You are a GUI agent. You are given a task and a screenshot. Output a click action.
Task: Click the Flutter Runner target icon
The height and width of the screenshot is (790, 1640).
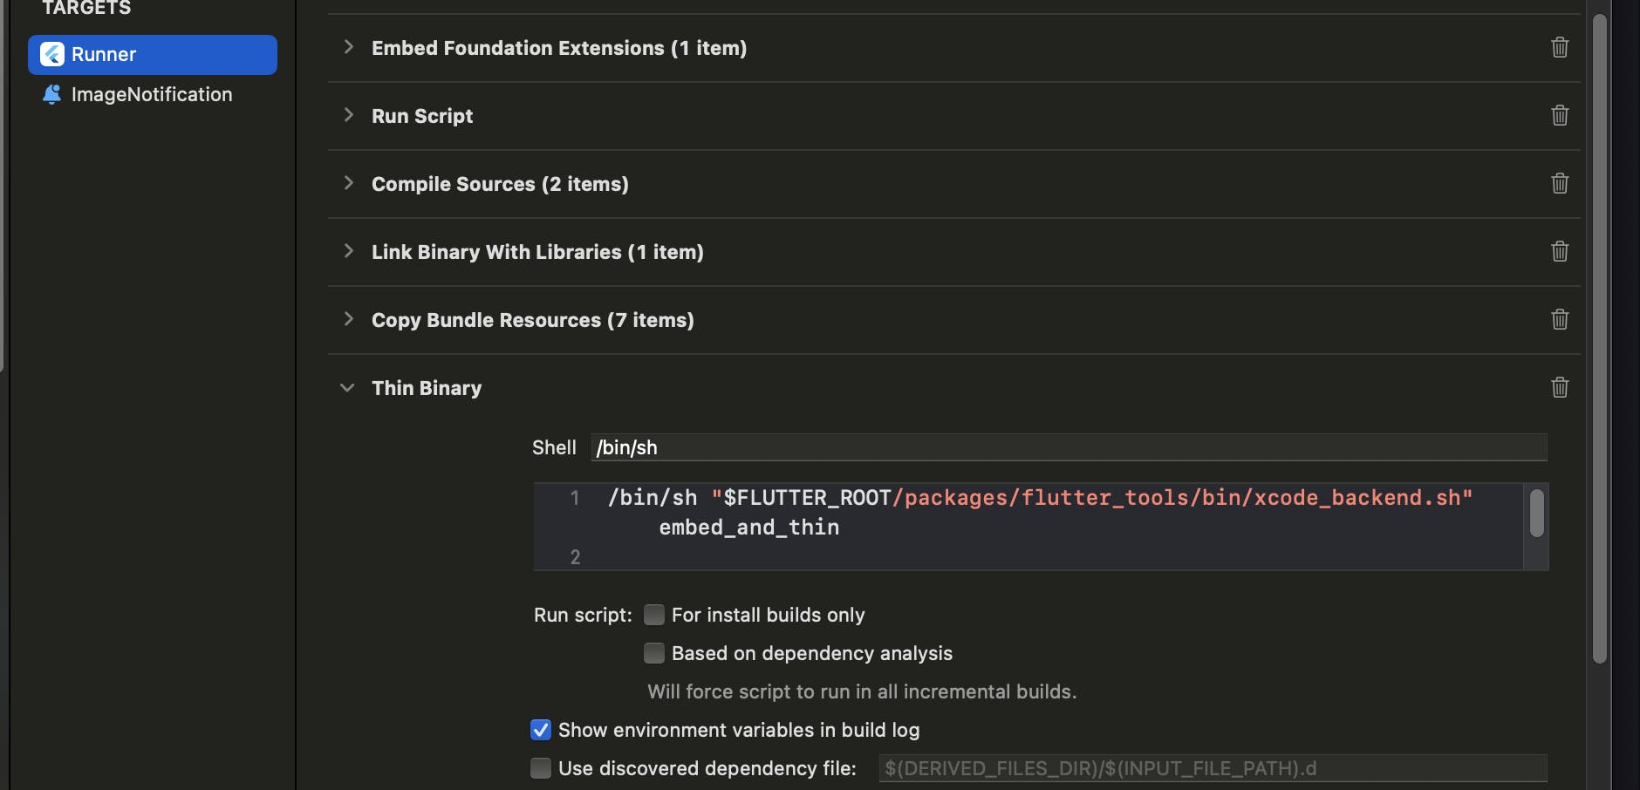52,54
